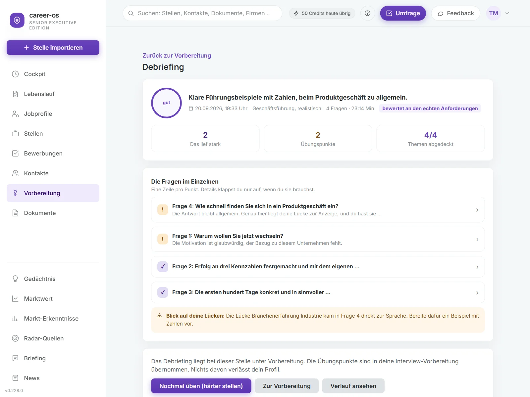
Task: Click the Radar-Quellen target icon
Action: pos(15,338)
